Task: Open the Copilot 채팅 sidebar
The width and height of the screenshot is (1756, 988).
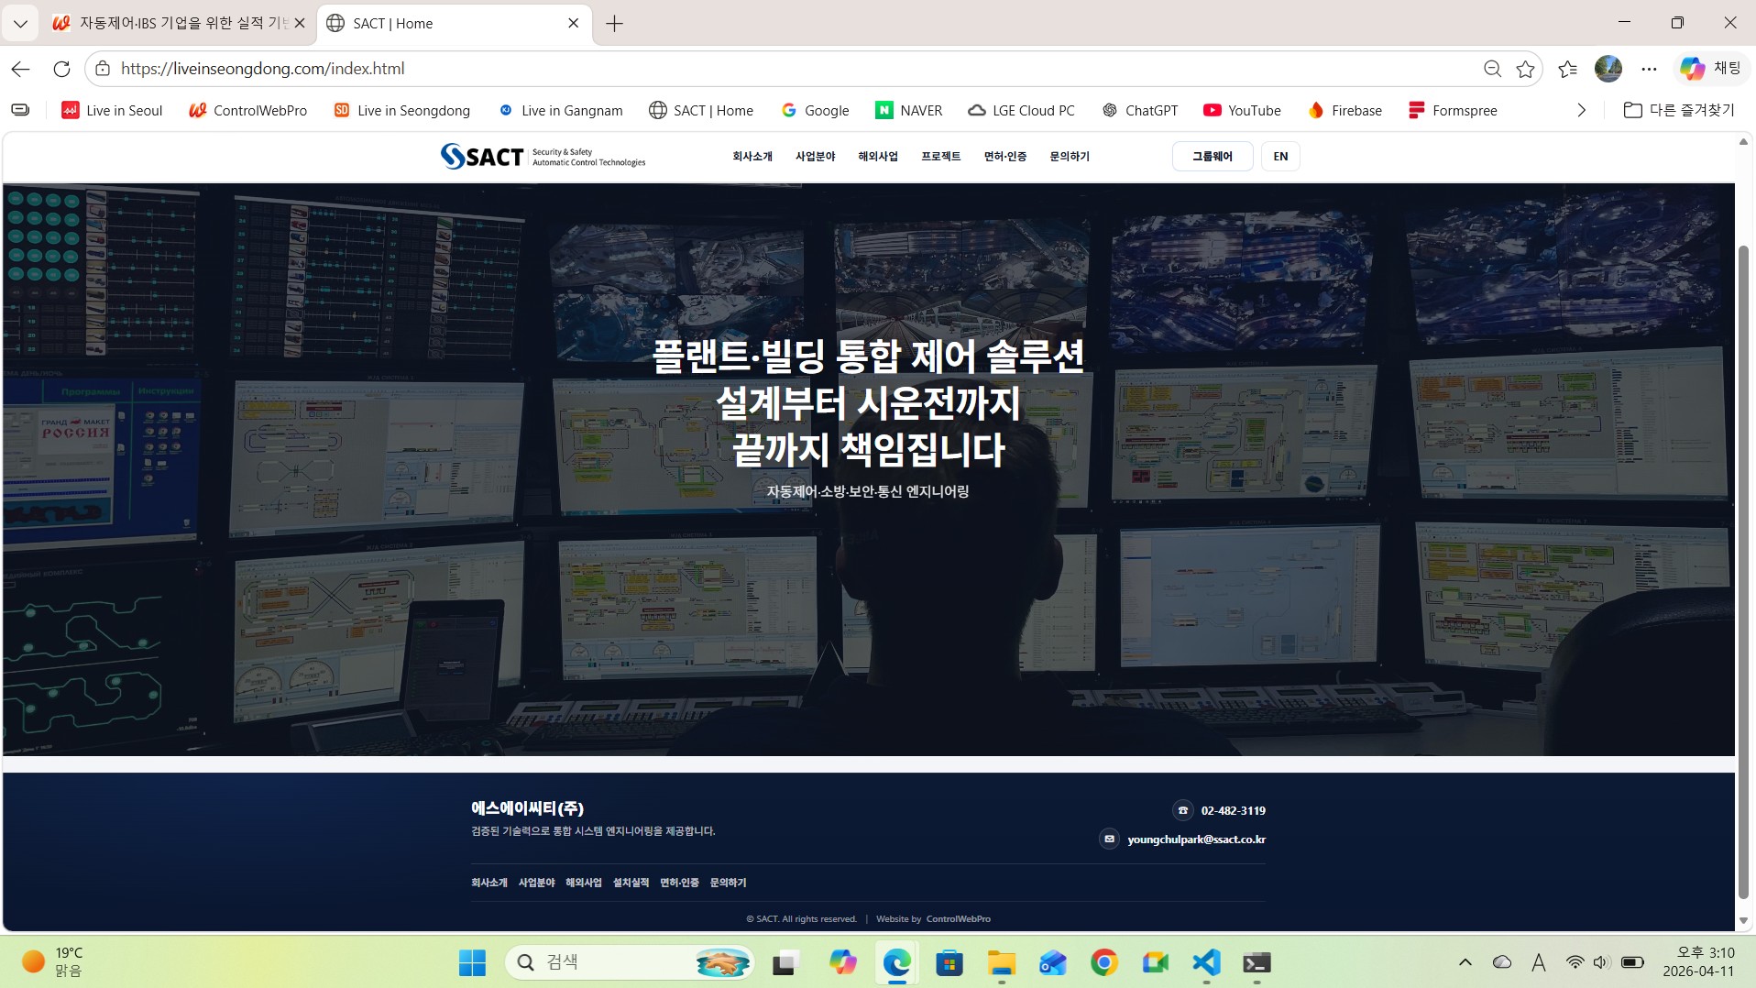Action: (x=1713, y=69)
